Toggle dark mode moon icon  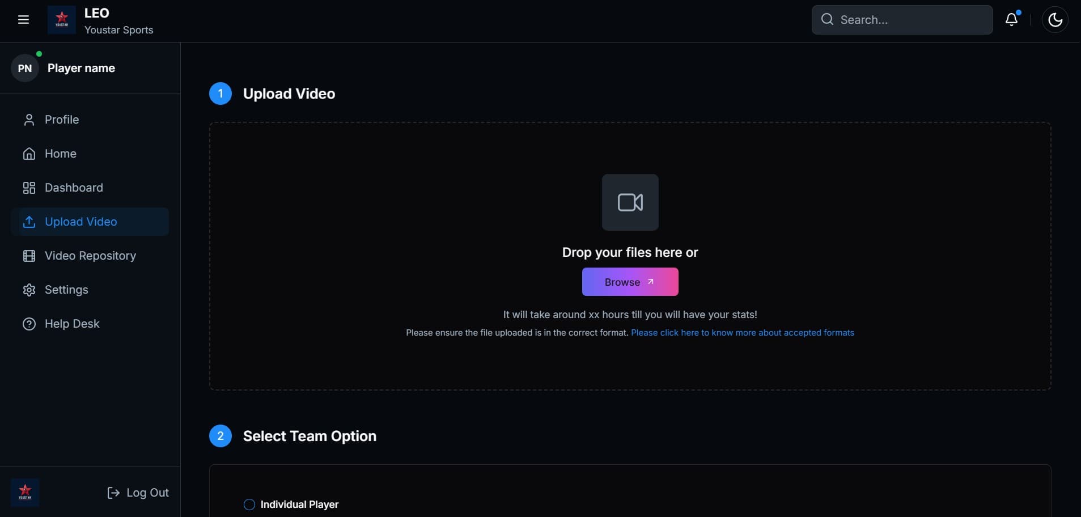1055,20
